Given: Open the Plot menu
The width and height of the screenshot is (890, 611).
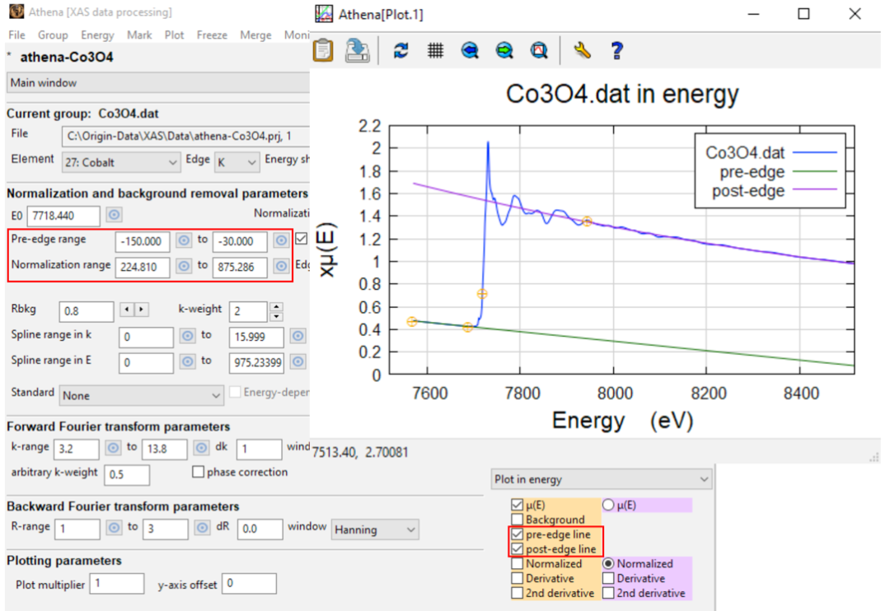Looking at the screenshot, I should 174,35.
